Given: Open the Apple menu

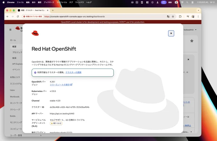Looking at the screenshot, I should [4, 2].
